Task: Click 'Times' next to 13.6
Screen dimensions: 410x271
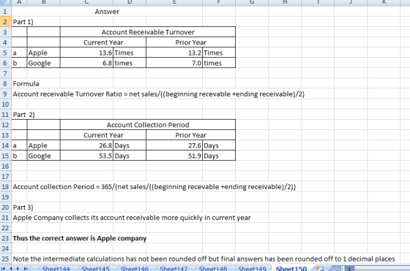Action: 130,53
